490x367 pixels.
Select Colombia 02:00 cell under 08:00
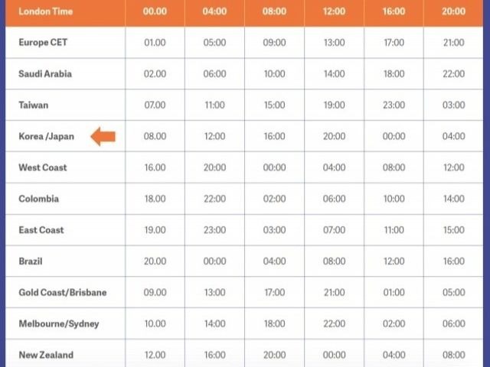pyautogui.click(x=274, y=199)
